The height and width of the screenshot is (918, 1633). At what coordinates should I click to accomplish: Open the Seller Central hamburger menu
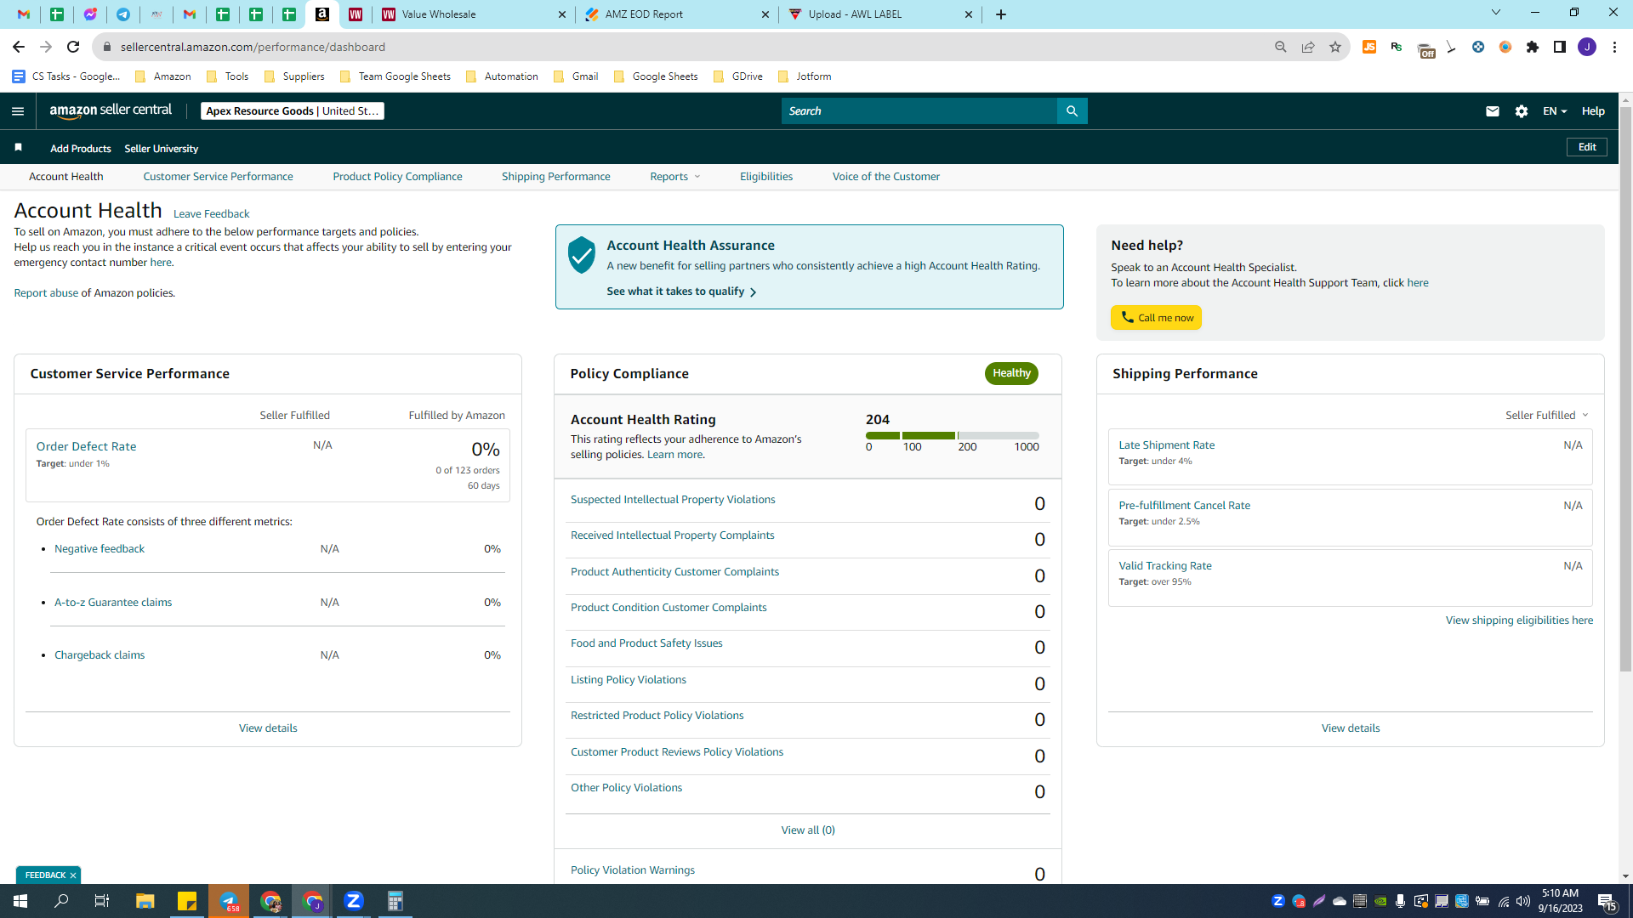click(x=18, y=110)
